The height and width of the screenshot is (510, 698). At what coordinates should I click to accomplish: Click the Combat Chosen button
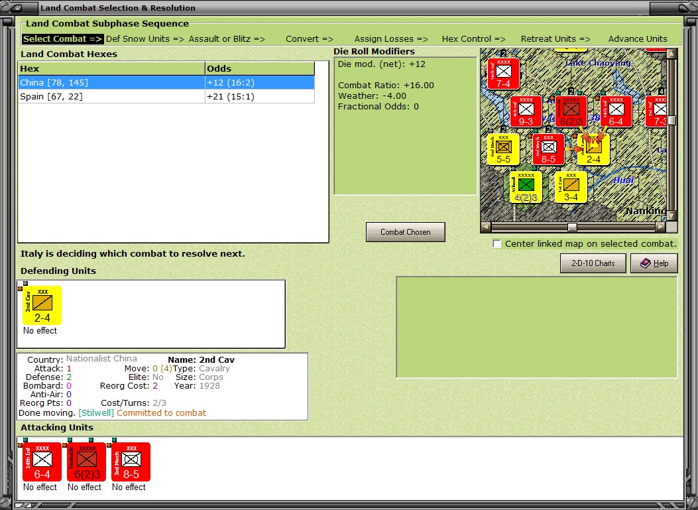pyautogui.click(x=405, y=232)
